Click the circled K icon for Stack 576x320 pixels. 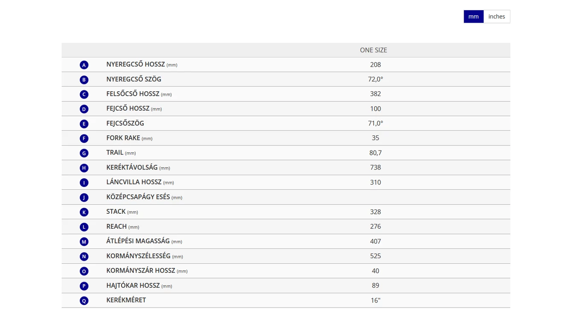point(84,212)
